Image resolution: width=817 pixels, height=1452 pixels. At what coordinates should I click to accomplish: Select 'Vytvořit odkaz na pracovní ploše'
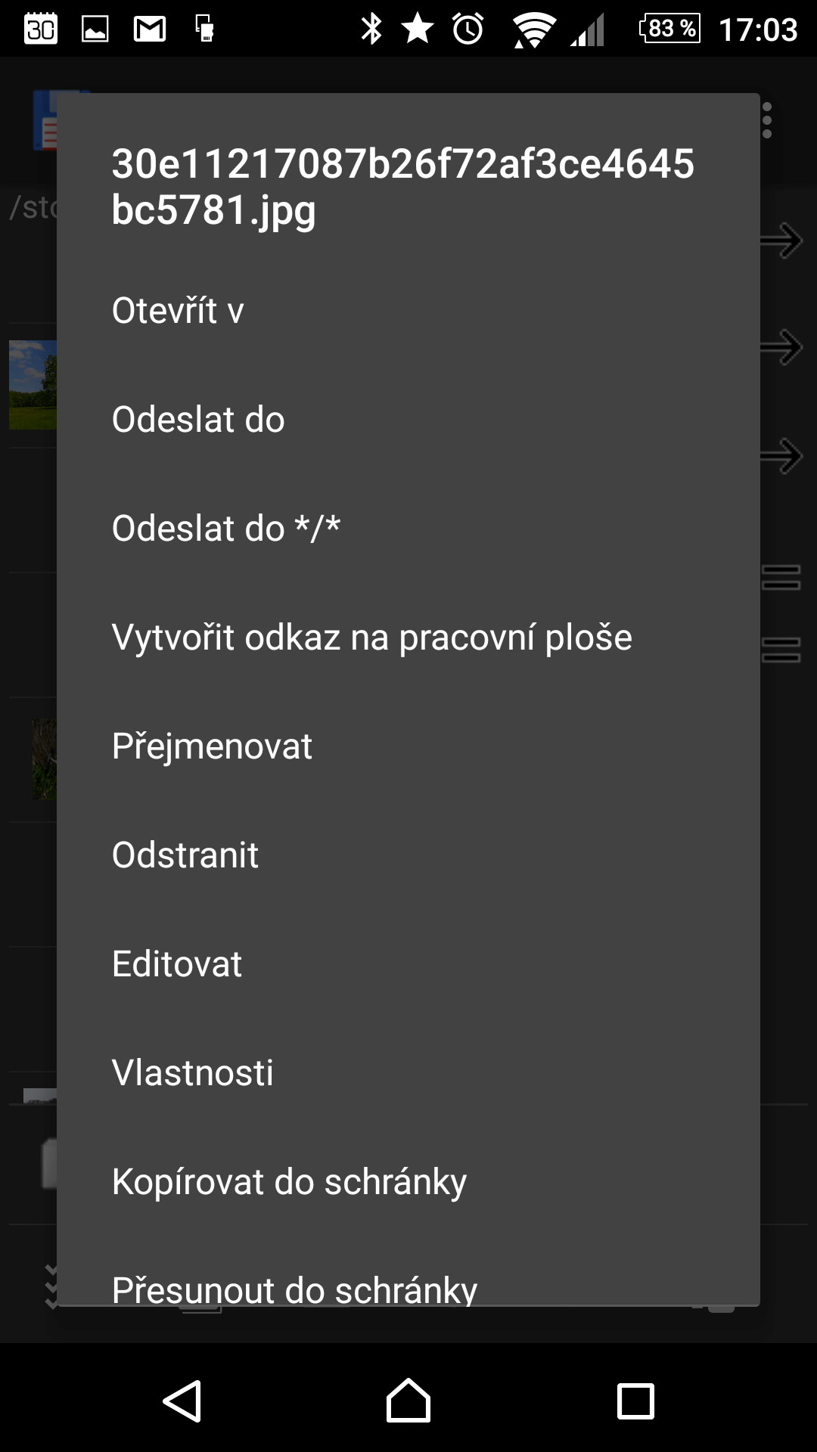pos(408,638)
